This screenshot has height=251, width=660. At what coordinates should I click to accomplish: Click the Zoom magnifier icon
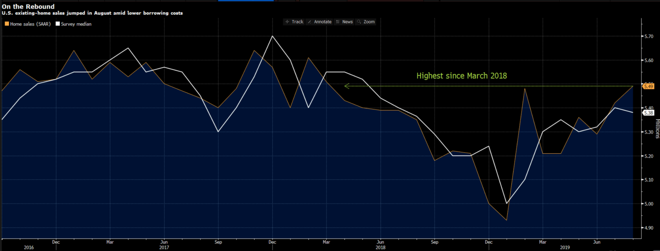(359, 22)
